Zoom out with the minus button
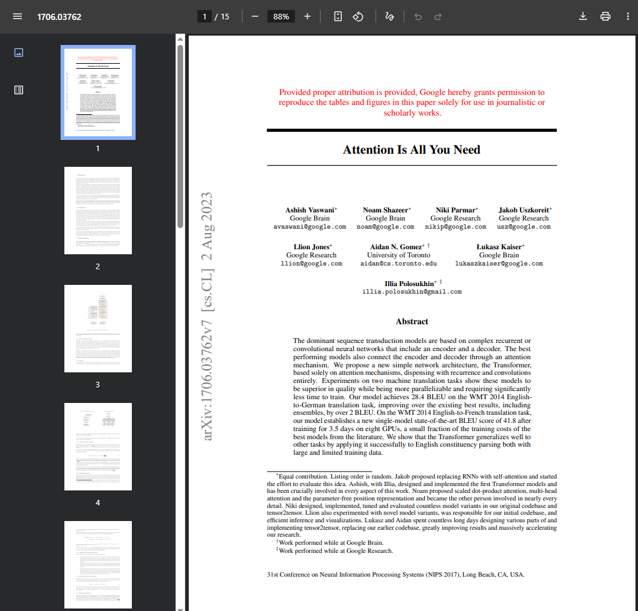638x611 pixels. point(255,17)
